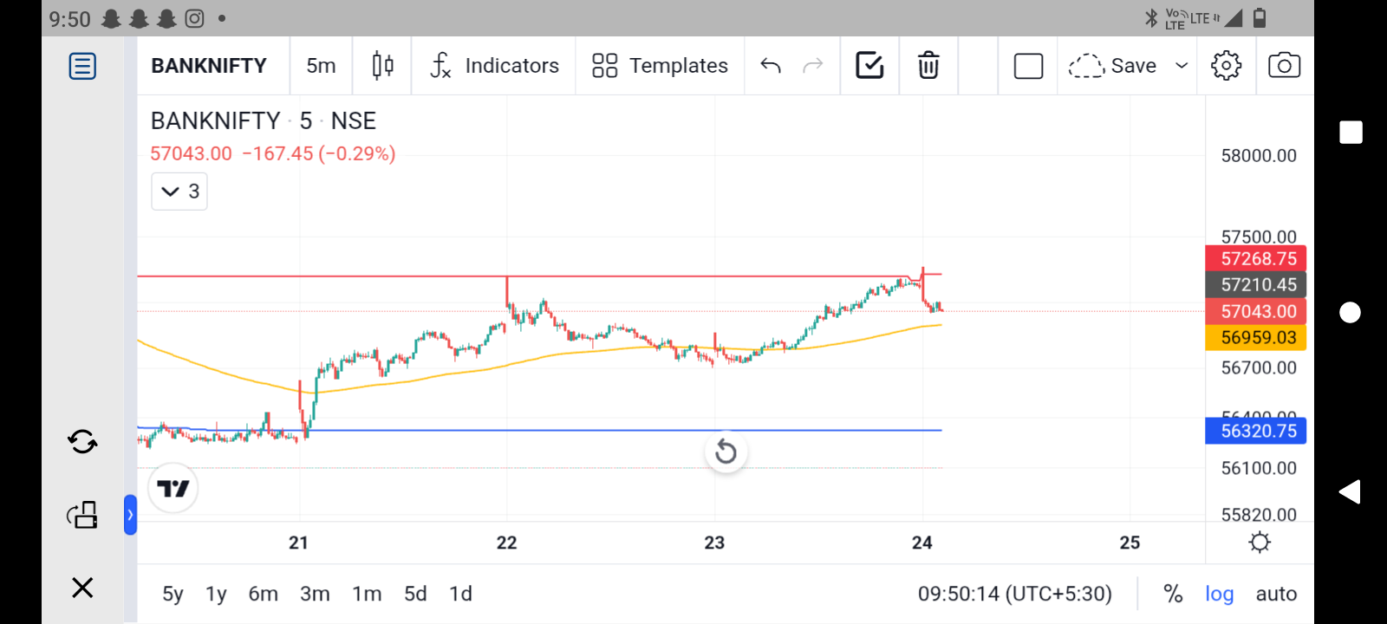Toggle the checkmark edit tool icon
Viewport: 1387px width, 624px height.
click(869, 66)
